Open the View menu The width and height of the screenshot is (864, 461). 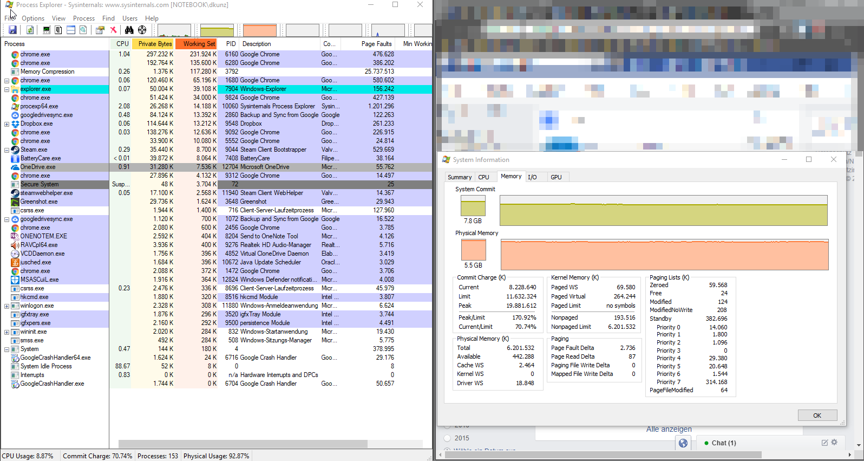pos(58,18)
